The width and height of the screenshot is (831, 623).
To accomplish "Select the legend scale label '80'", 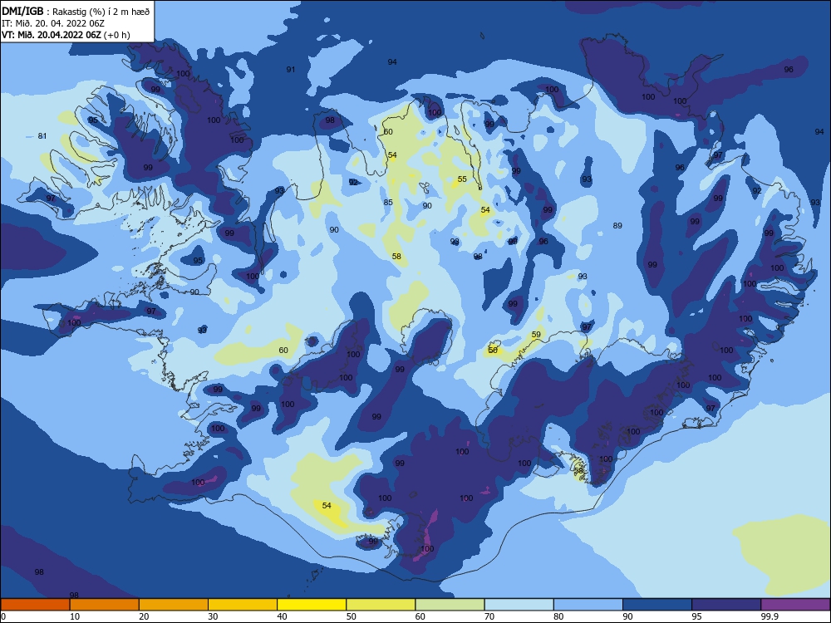I will click(558, 616).
